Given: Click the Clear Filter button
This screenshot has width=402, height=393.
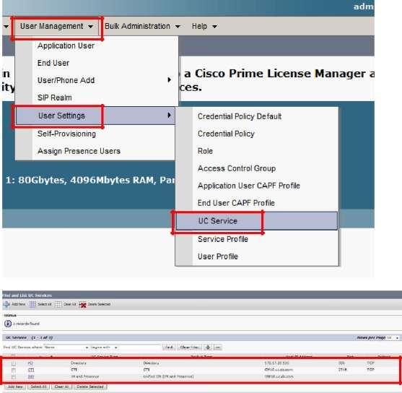Looking at the screenshot, I should pos(190,347).
